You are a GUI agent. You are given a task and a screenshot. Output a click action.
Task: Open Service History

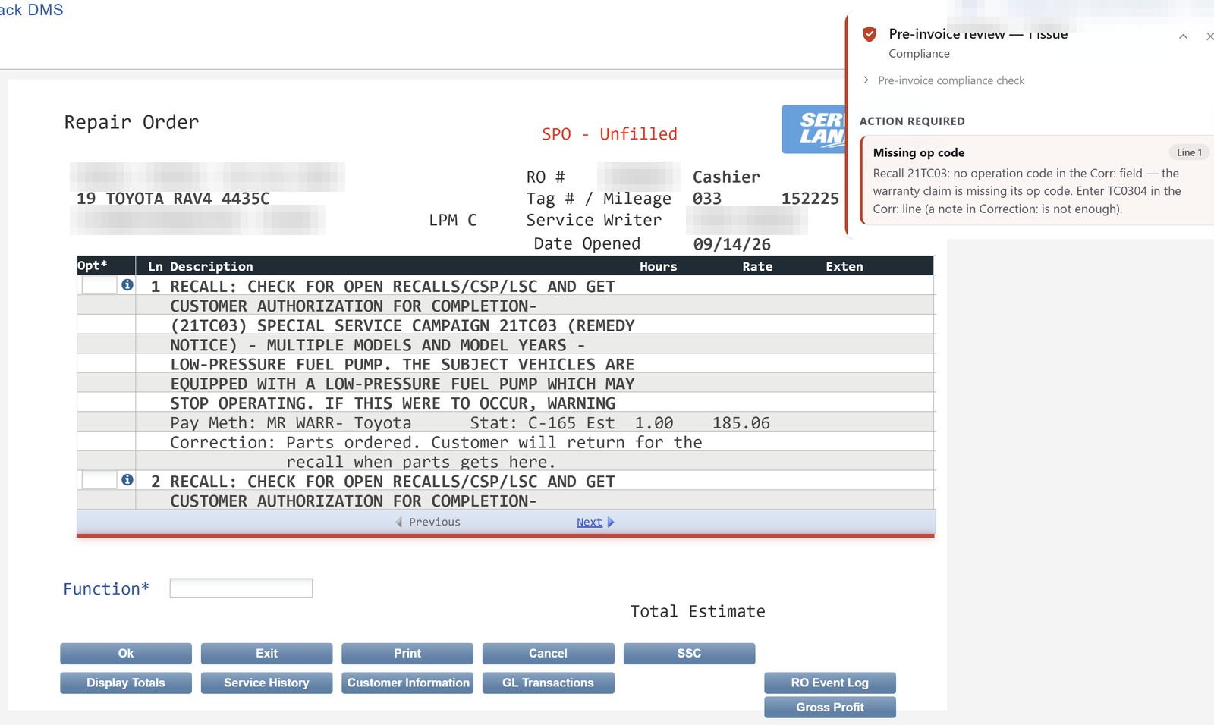(266, 683)
